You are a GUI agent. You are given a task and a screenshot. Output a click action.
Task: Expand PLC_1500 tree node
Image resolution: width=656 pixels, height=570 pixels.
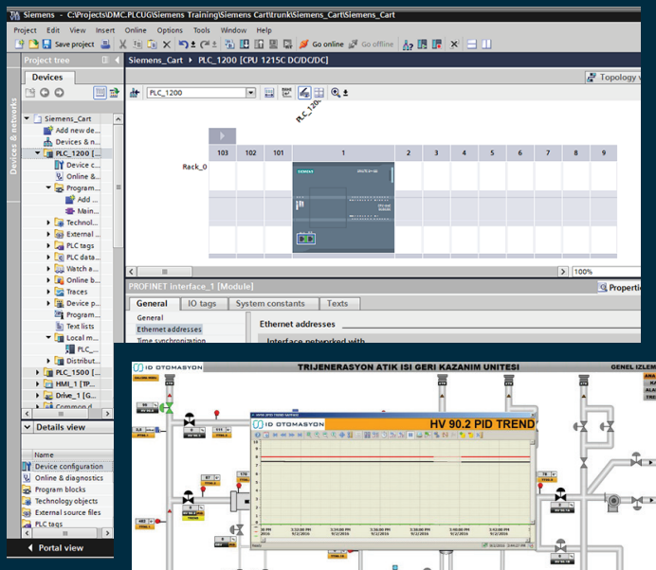coord(38,372)
